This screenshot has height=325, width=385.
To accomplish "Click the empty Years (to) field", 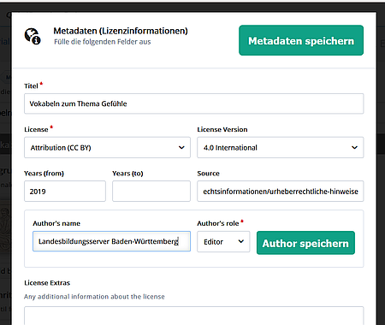I will point(151,191).
